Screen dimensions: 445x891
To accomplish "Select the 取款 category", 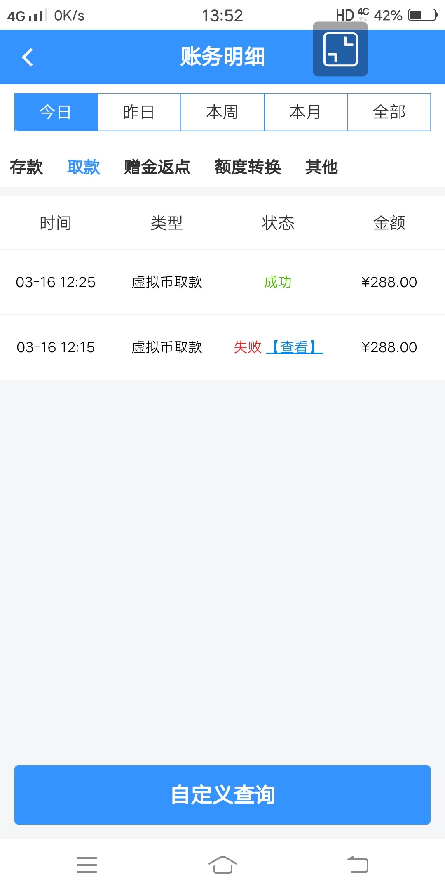I will tap(84, 167).
